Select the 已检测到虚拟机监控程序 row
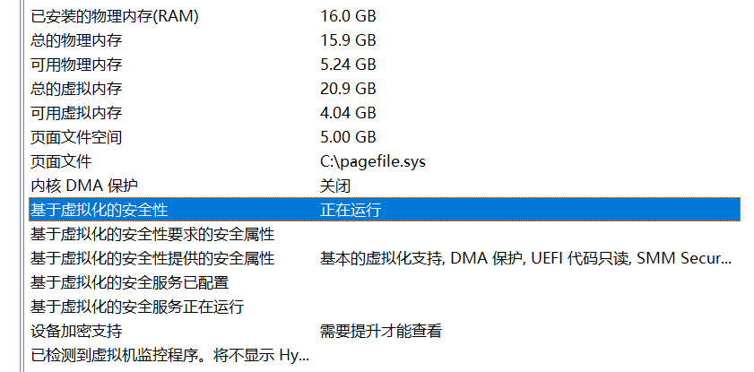The width and height of the screenshot is (754, 372). 169,355
